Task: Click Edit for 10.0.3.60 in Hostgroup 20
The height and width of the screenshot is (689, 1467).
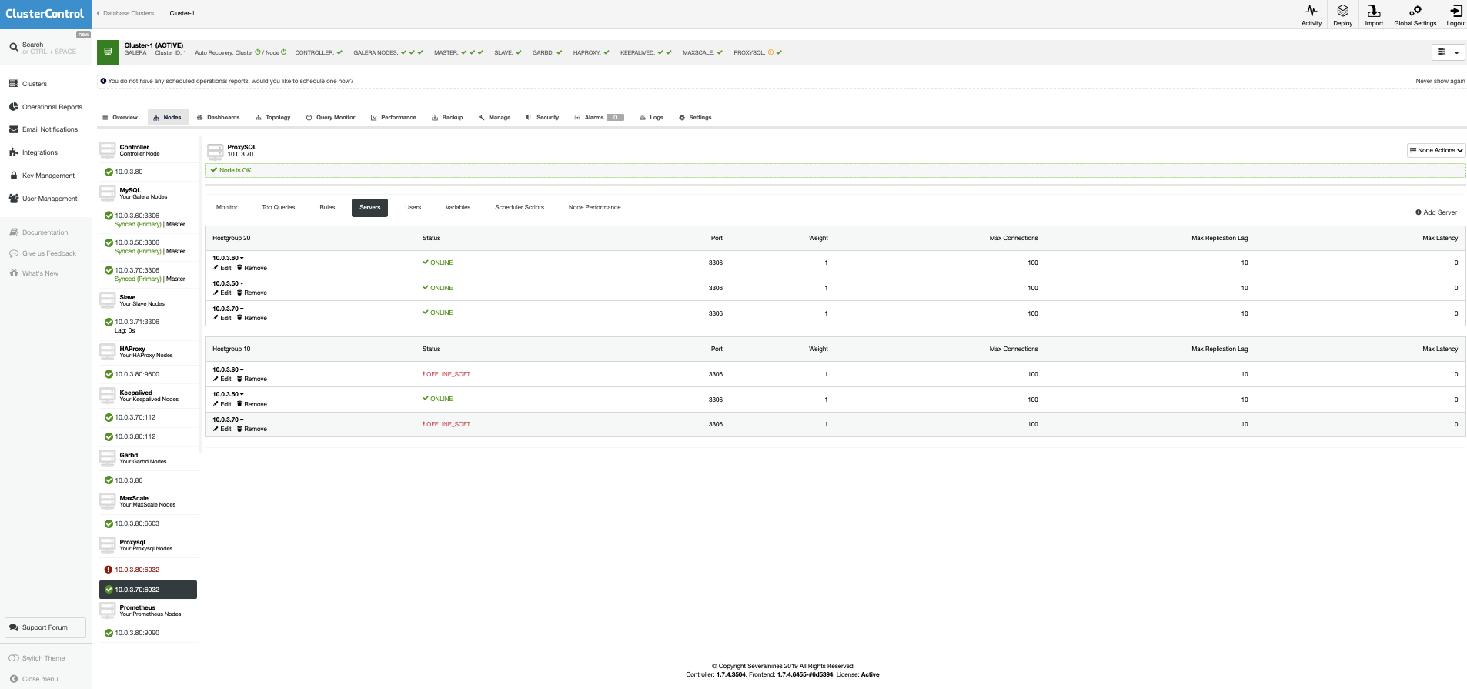Action: pos(222,268)
